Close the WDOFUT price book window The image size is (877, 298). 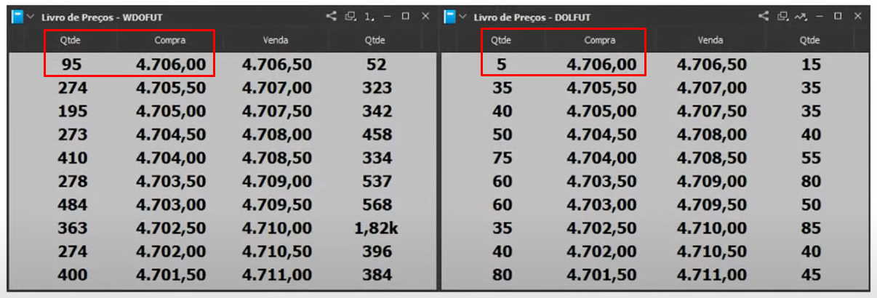click(425, 15)
